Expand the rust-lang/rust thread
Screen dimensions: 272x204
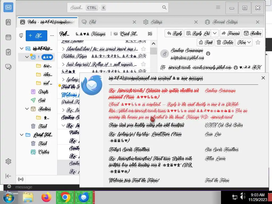[63, 64]
